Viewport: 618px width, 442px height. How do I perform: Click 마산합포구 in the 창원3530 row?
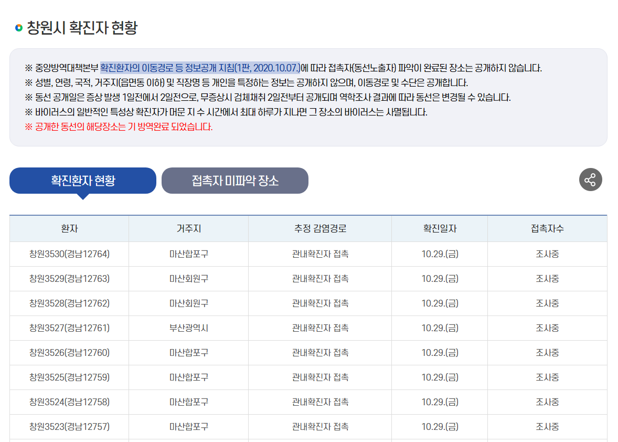[189, 254]
